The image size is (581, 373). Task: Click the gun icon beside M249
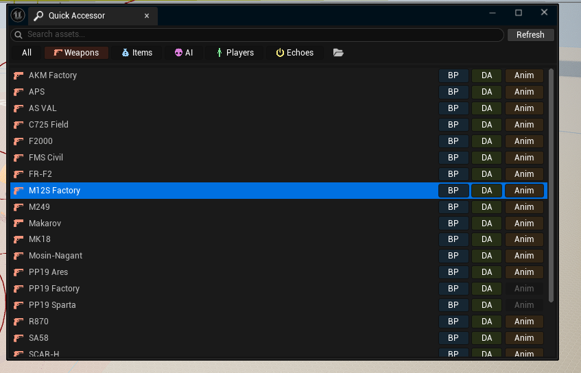(x=19, y=207)
